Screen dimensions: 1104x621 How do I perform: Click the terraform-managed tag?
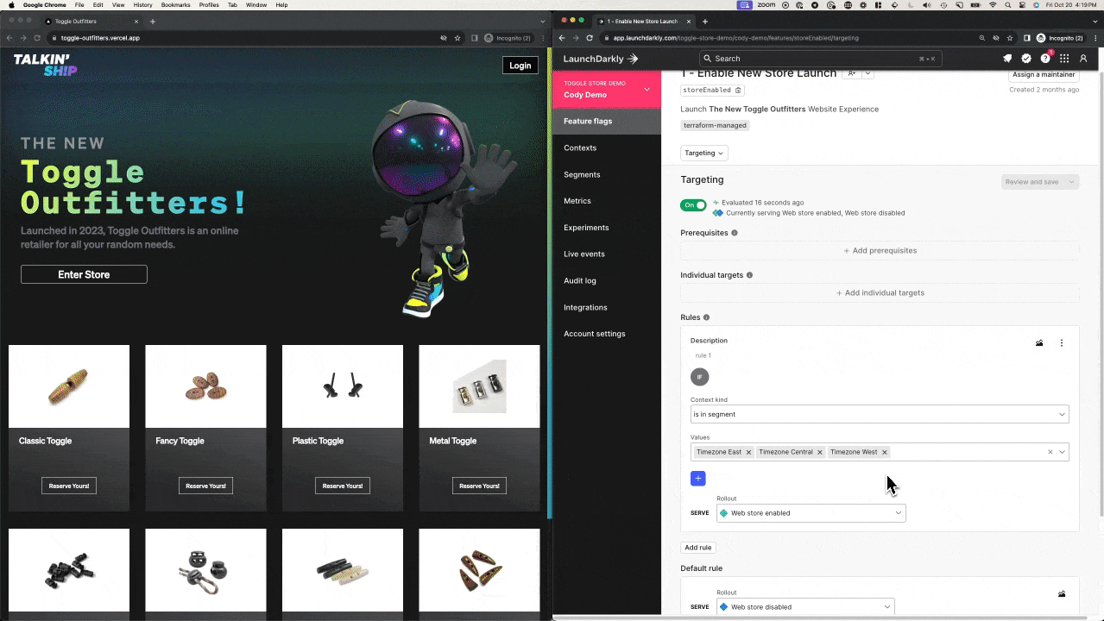coord(715,125)
